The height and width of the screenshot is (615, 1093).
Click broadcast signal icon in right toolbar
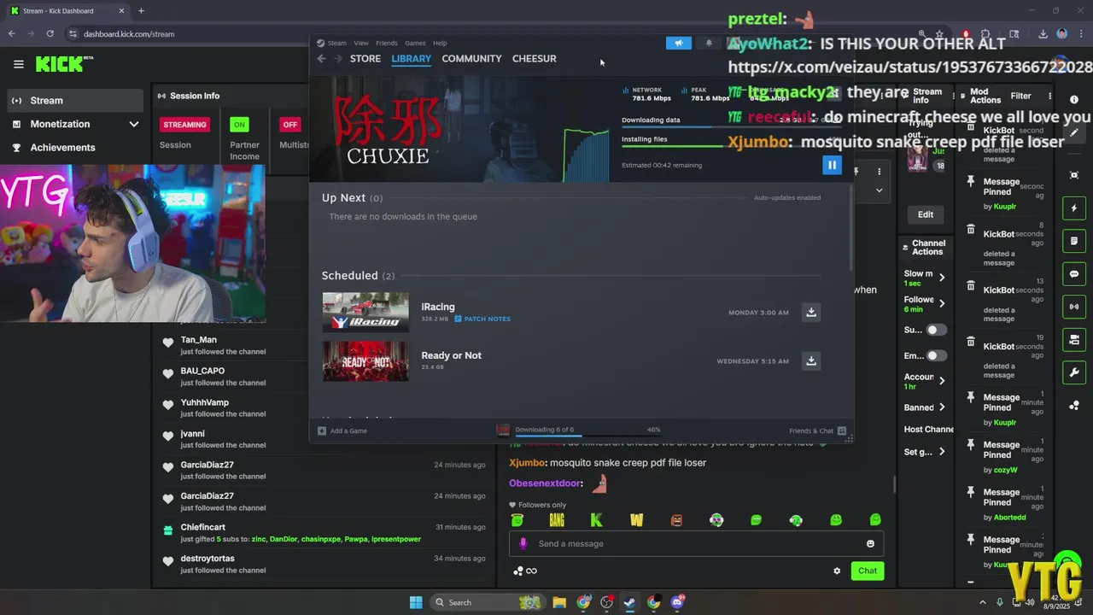(x=1074, y=307)
